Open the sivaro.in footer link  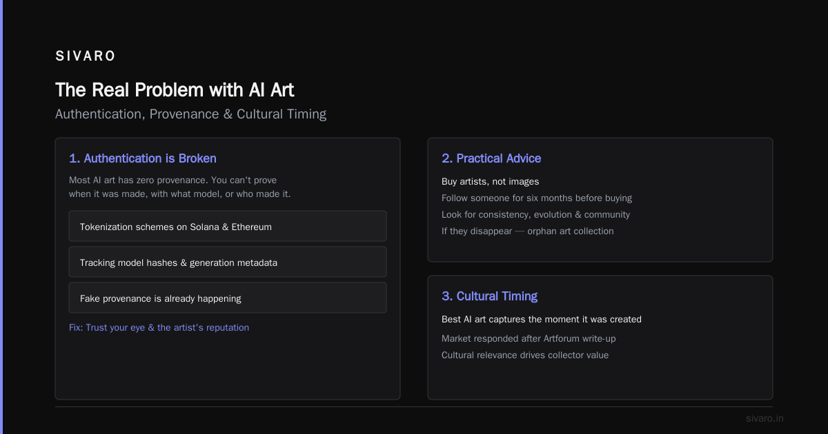coord(765,418)
